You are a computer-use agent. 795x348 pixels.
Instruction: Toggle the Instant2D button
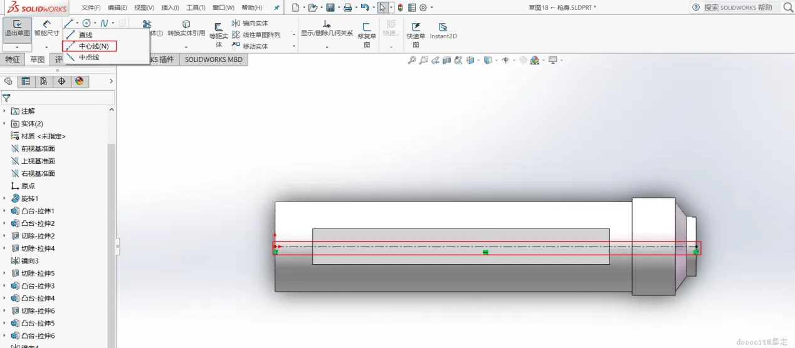(443, 31)
